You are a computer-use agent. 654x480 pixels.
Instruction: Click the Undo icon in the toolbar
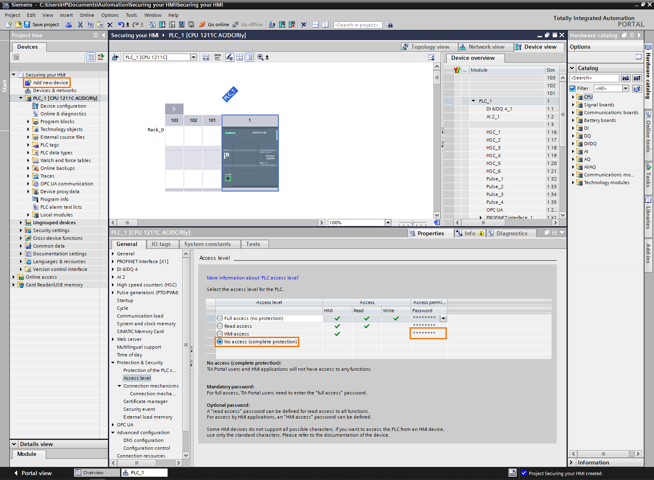click(x=122, y=25)
